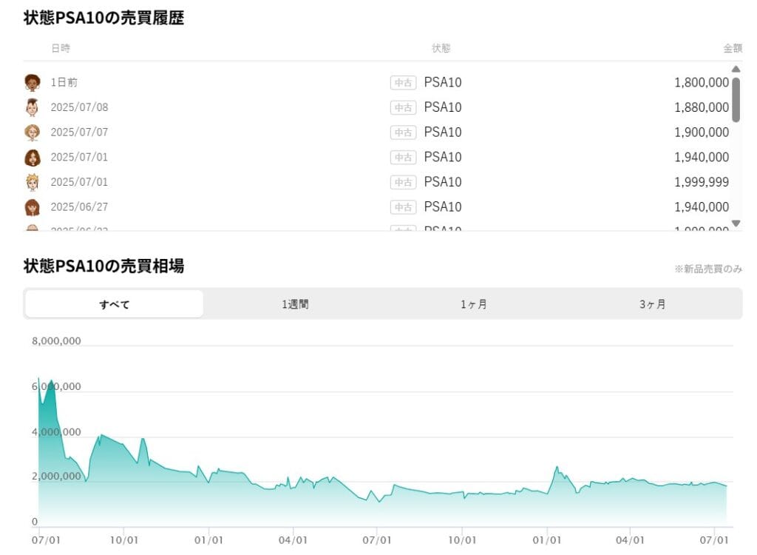Click the first 07/01 x-axis label
Screen dimensions: 757x555
(x=46, y=540)
